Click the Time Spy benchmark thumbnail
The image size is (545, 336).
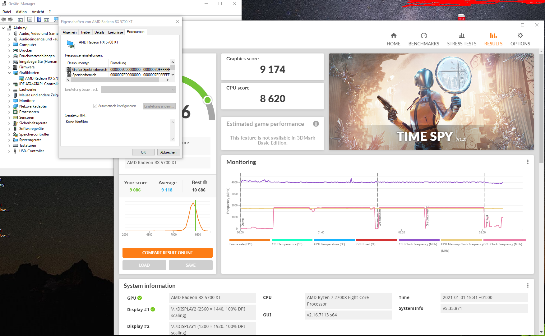431,102
